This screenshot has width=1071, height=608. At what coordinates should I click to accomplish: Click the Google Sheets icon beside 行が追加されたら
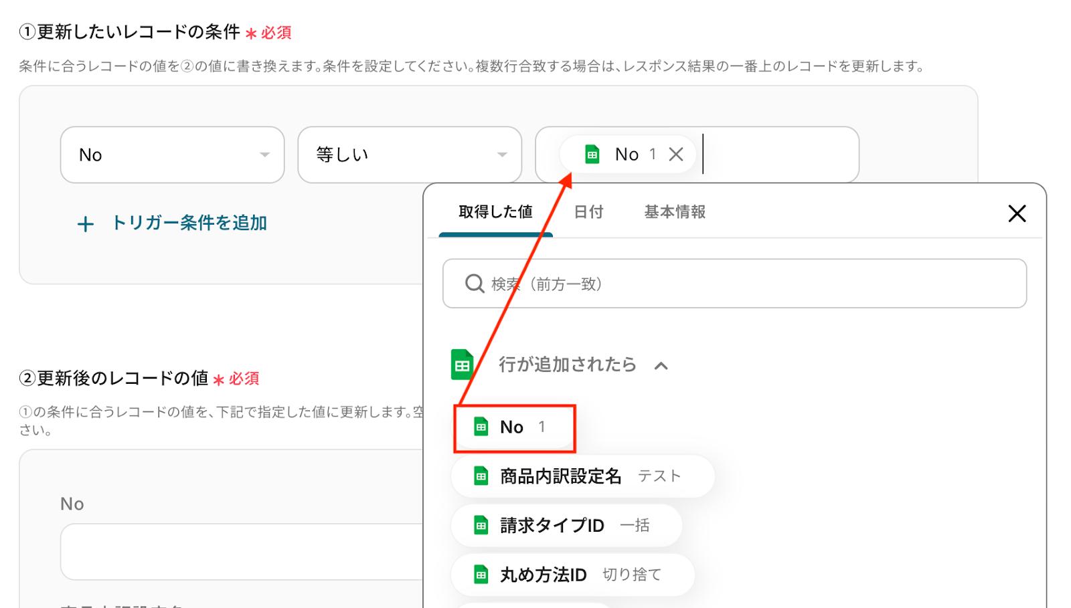point(462,365)
